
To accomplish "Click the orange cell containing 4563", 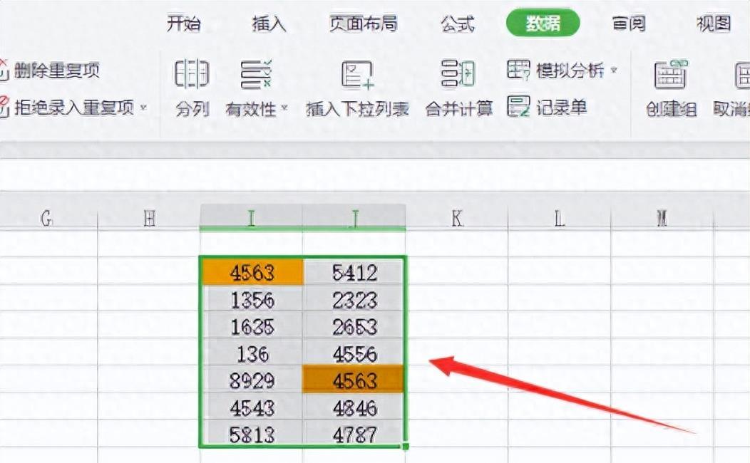I will click(251, 271).
